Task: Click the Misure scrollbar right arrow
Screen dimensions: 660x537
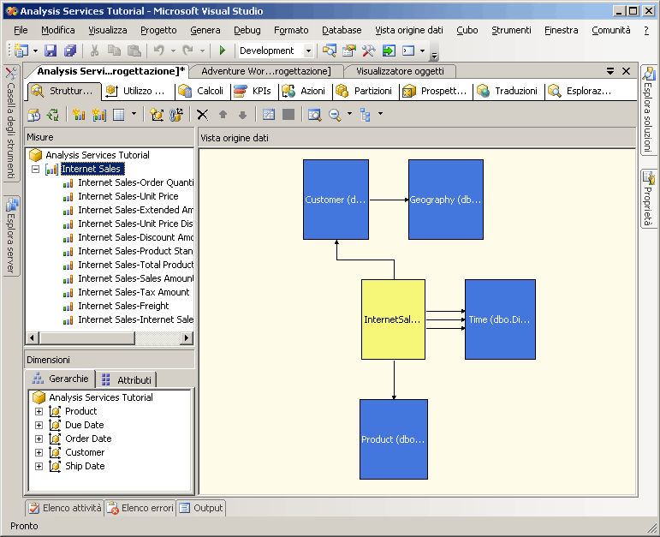Action: [187, 338]
